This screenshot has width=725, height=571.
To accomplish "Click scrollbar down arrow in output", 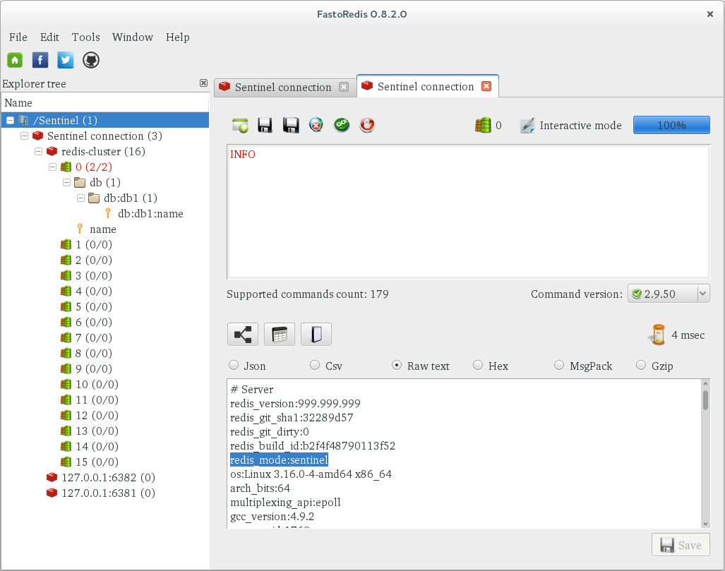I will click(705, 524).
